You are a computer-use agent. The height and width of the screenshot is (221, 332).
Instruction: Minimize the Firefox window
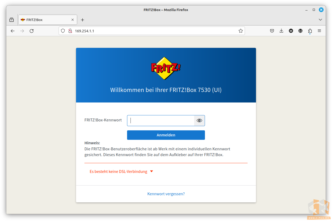coord(306,10)
